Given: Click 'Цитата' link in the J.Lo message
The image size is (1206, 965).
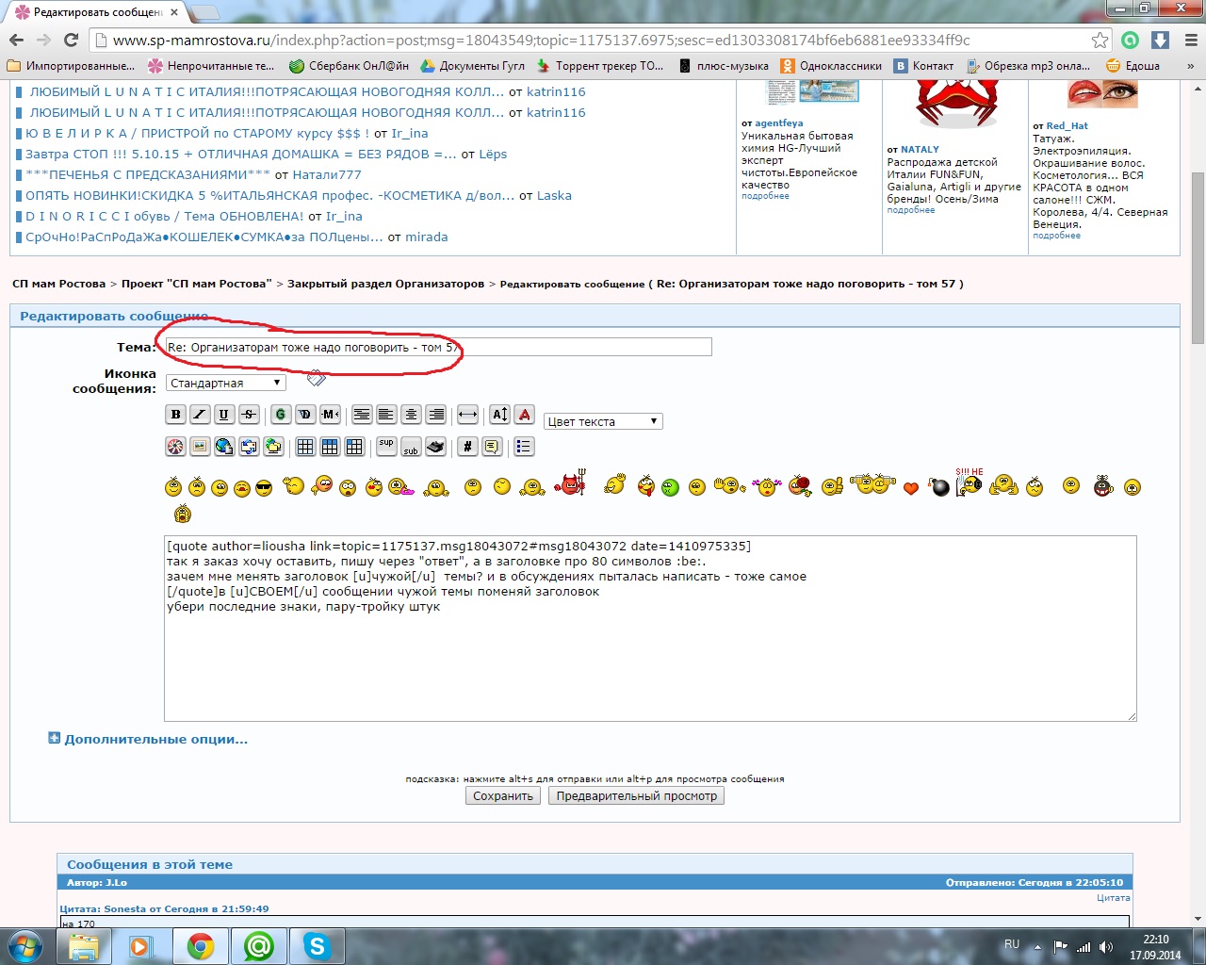Looking at the screenshot, I should 1113,897.
